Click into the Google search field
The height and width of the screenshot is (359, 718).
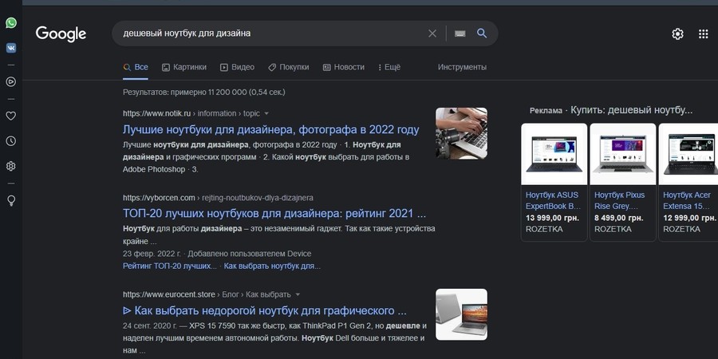click(271, 34)
